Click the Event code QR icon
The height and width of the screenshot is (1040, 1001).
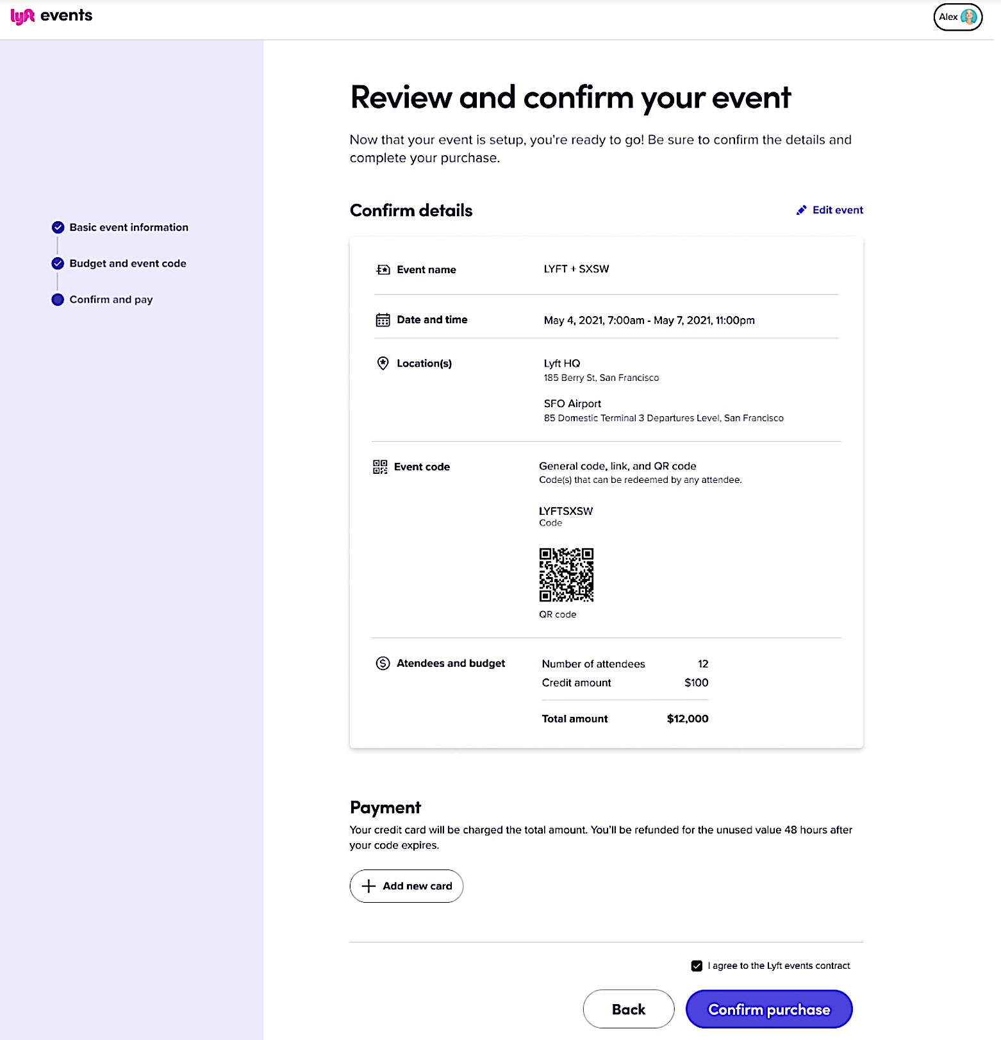click(x=380, y=467)
